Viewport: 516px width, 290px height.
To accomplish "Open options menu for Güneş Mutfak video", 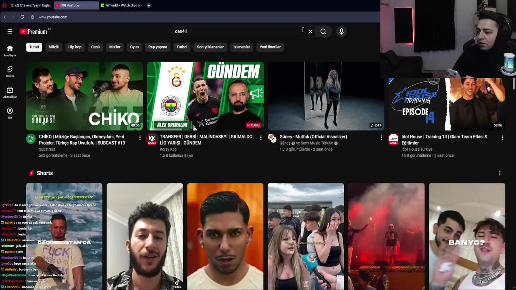I will coord(381,138).
